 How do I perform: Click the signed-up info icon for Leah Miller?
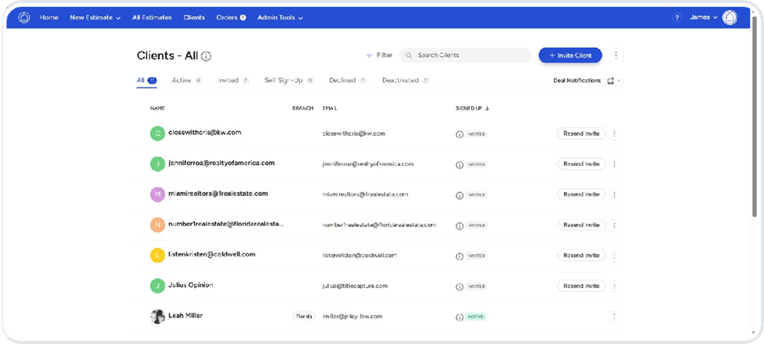(459, 317)
